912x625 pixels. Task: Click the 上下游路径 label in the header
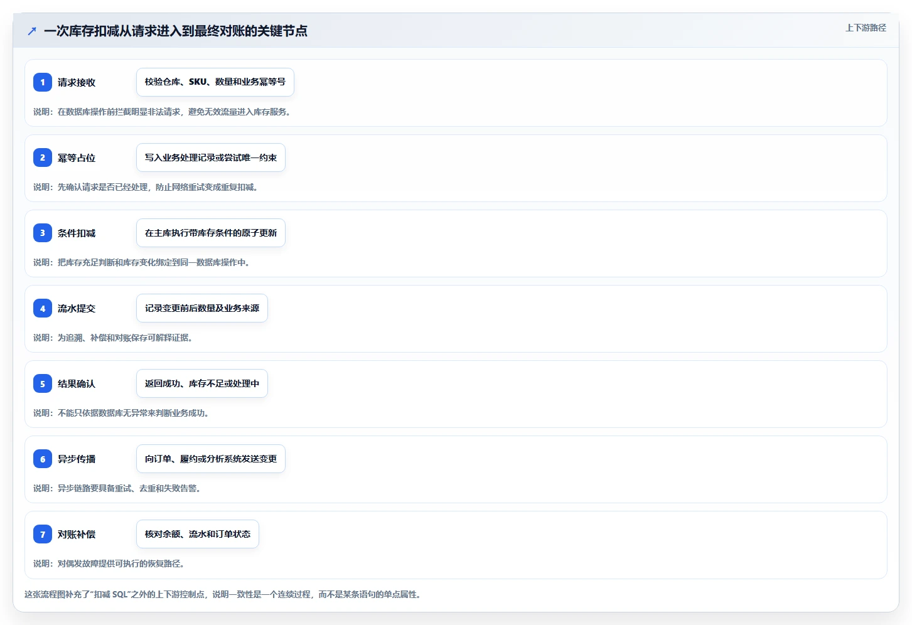866,28
